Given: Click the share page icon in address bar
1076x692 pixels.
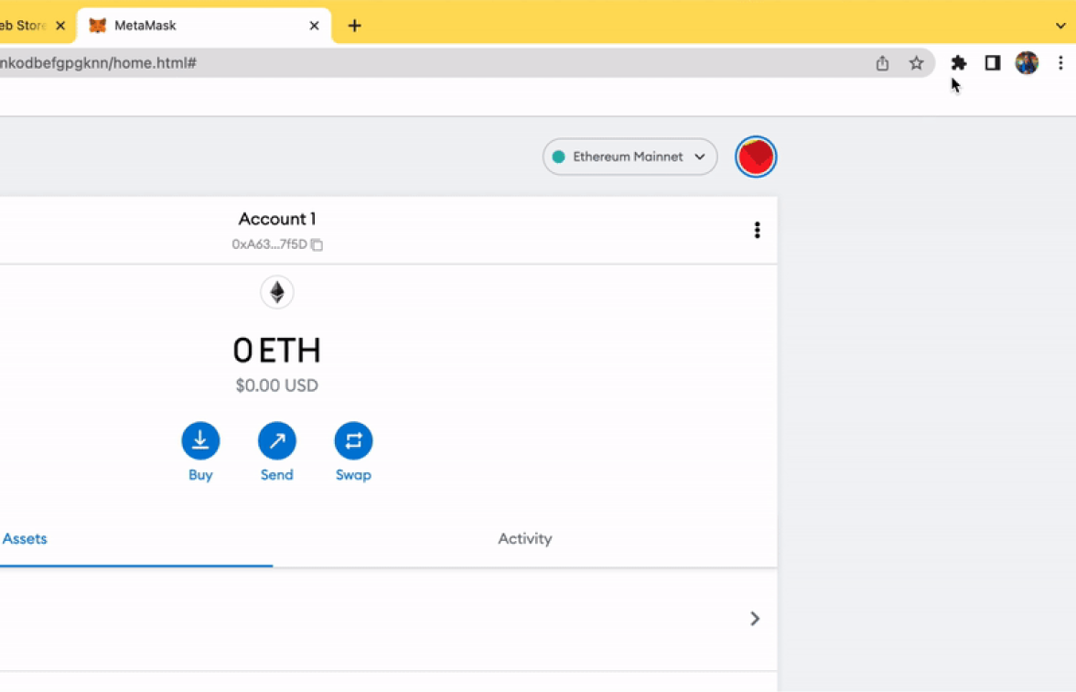Looking at the screenshot, I should [882, 63].
